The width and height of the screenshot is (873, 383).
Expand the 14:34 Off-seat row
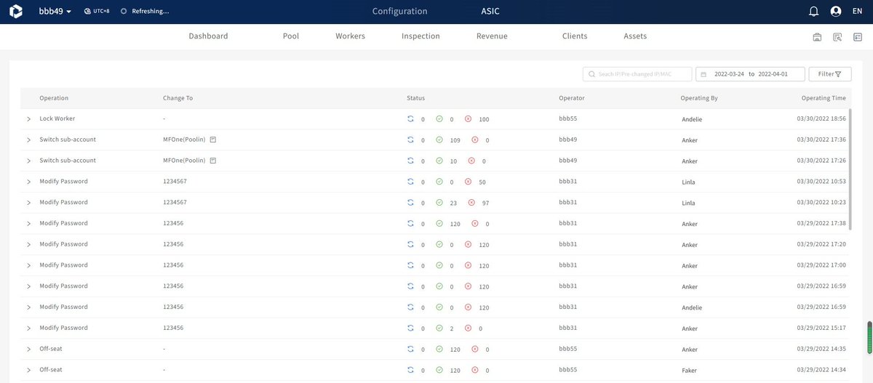pyautogui.click(x=28, y=370)
